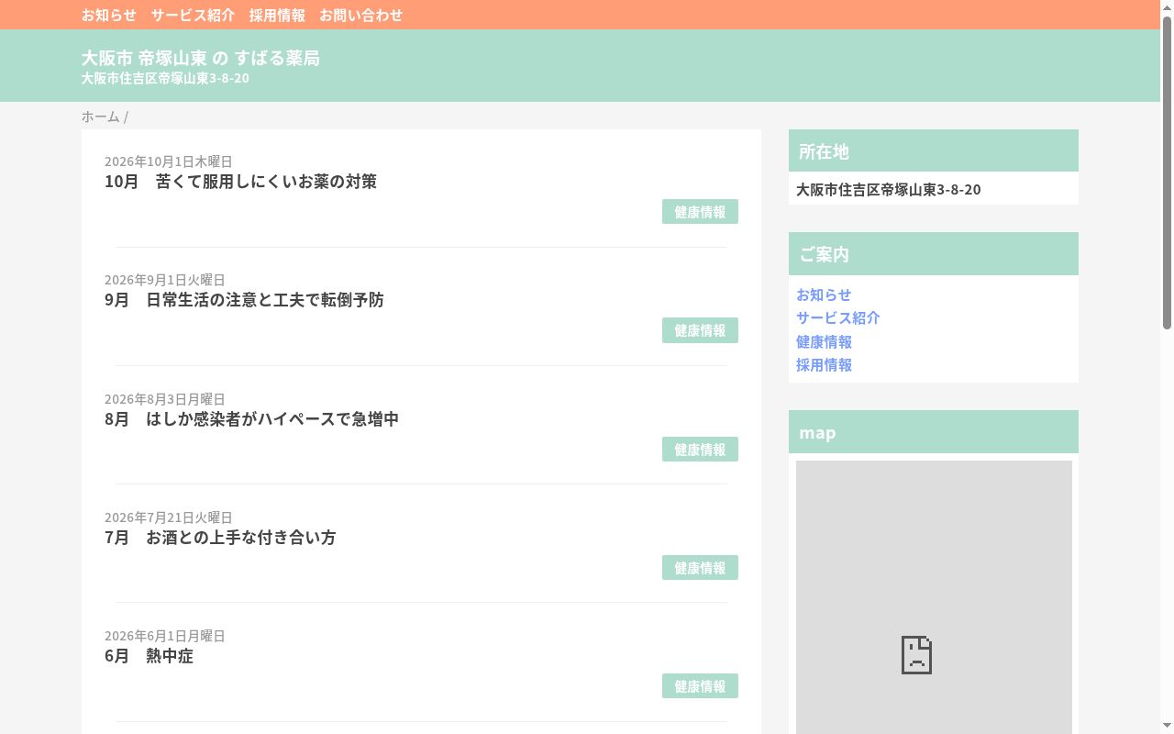The image size is (1174, 734).
Task: Click date text 2026年10月1日木曜日
Action: tap(168, 161)
